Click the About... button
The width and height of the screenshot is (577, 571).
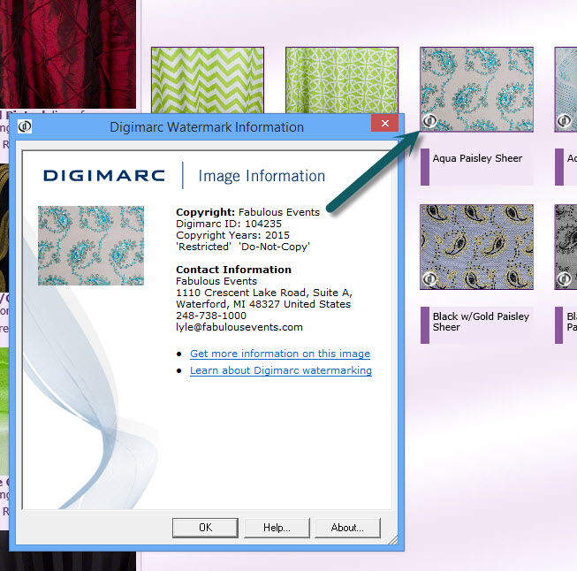(x=347, y=528)
